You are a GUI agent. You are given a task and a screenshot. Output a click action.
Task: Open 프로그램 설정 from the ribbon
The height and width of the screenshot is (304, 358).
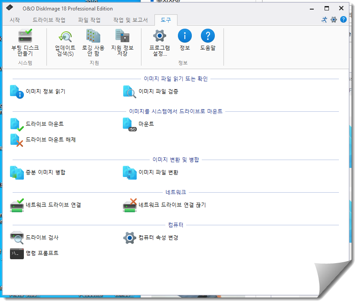click(160, 43)
